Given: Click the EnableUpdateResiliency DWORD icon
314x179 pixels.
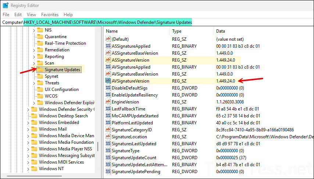Looking at the screenshot, I should coord(108,95).
